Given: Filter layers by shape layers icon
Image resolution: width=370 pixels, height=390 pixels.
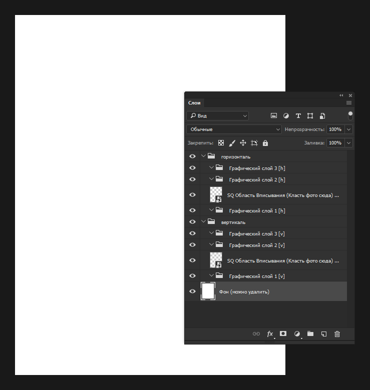Looking at the screenshot, I should pos(310,115).
